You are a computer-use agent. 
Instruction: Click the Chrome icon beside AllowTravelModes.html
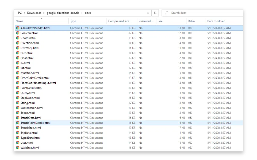pyautogui.click(x=18, y=28)
